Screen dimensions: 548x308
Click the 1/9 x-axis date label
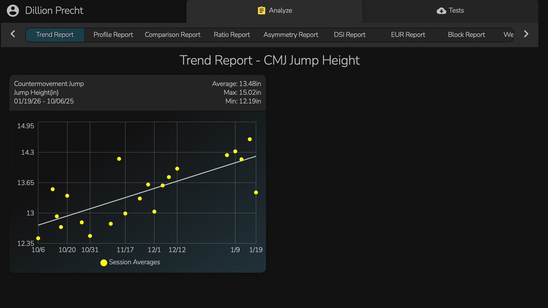point(235,250)
